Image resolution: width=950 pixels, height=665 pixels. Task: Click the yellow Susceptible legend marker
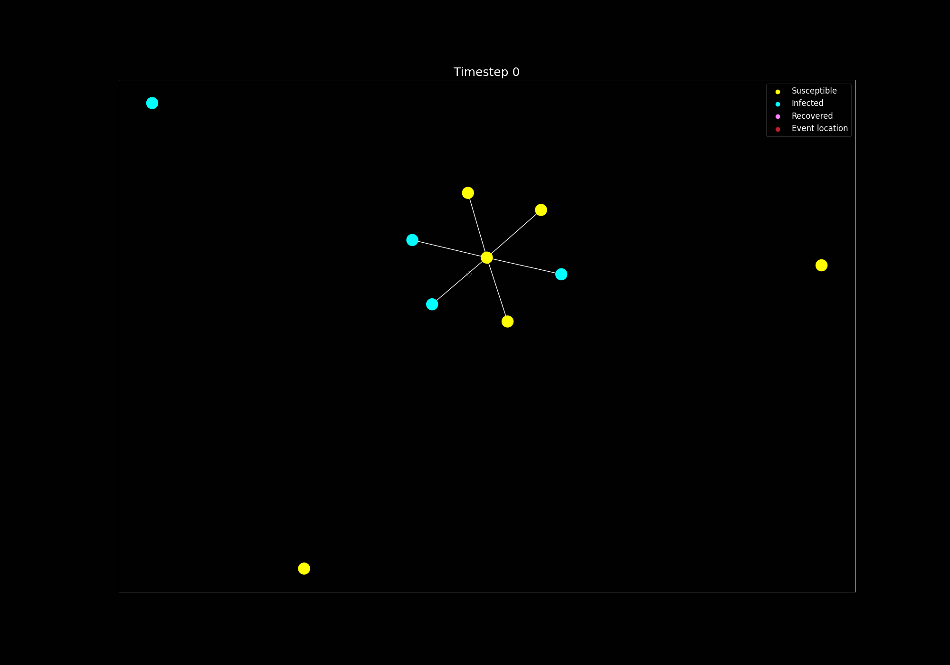coord(778,91)
